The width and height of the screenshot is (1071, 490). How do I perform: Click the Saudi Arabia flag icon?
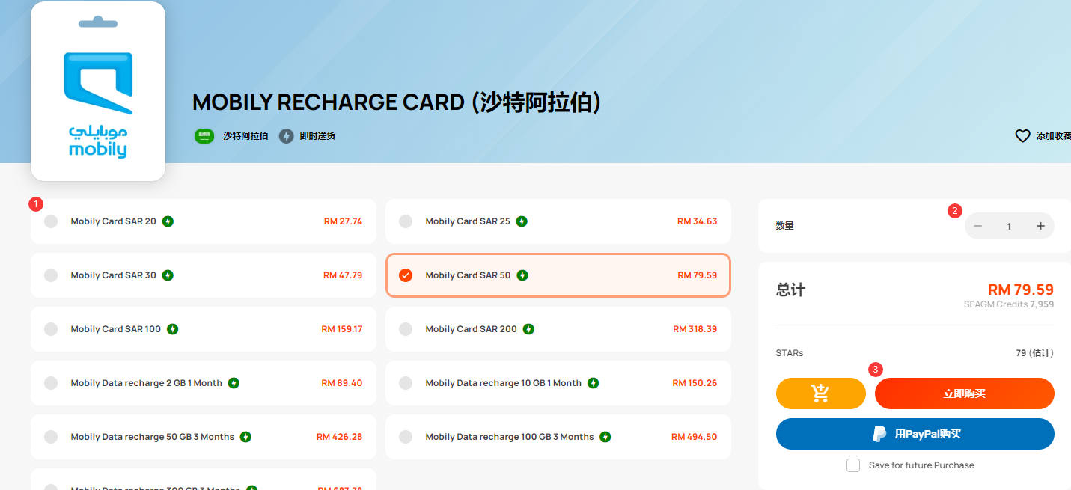[x=204, y=136]
